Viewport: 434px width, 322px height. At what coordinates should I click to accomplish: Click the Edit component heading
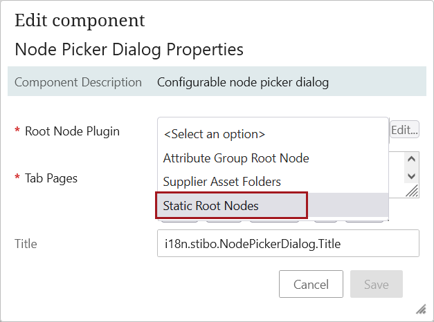coord(80,20)
